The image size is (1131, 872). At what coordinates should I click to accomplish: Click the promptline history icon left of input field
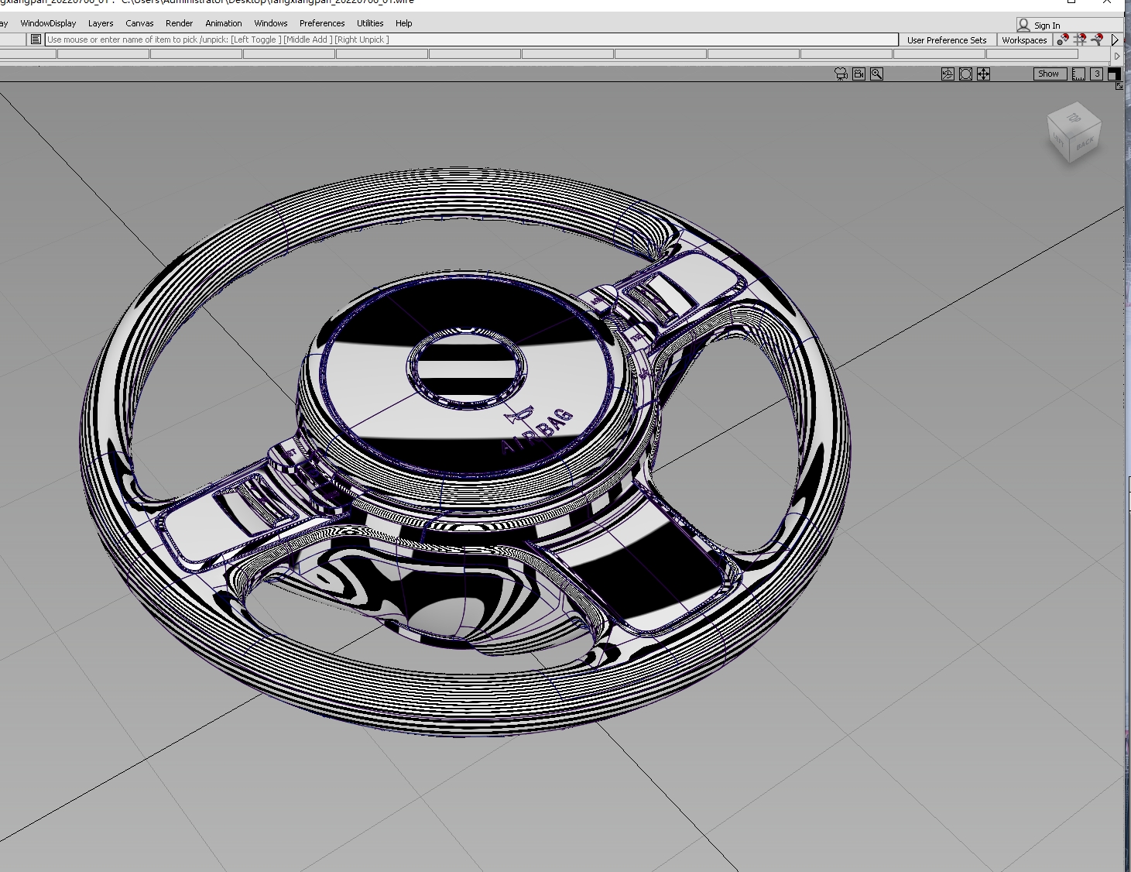[37, 39]
